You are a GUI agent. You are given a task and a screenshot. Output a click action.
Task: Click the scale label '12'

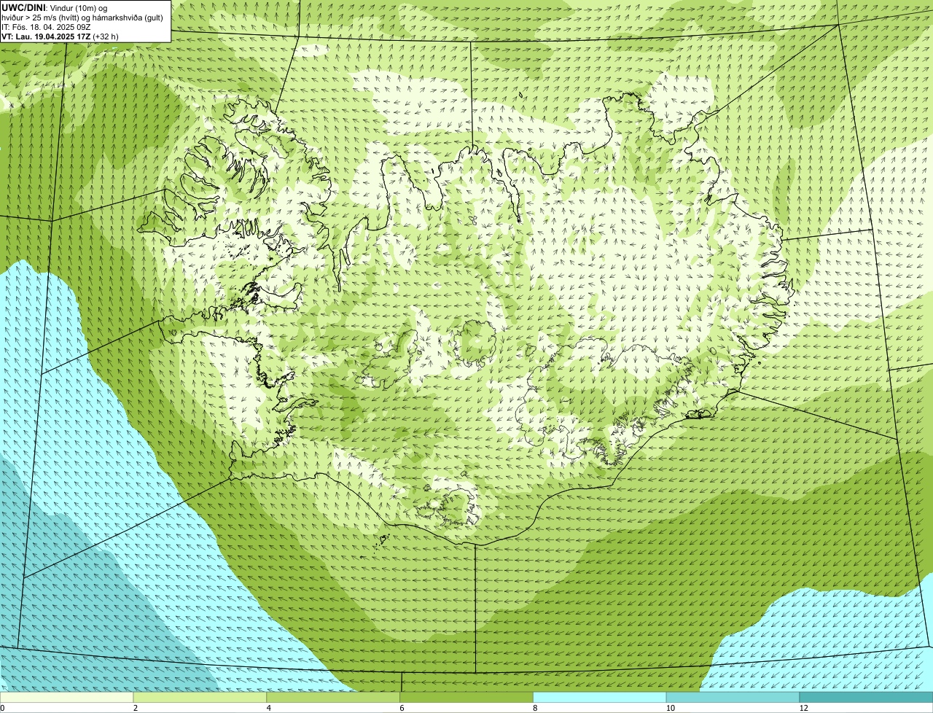[x=803, y=708]
